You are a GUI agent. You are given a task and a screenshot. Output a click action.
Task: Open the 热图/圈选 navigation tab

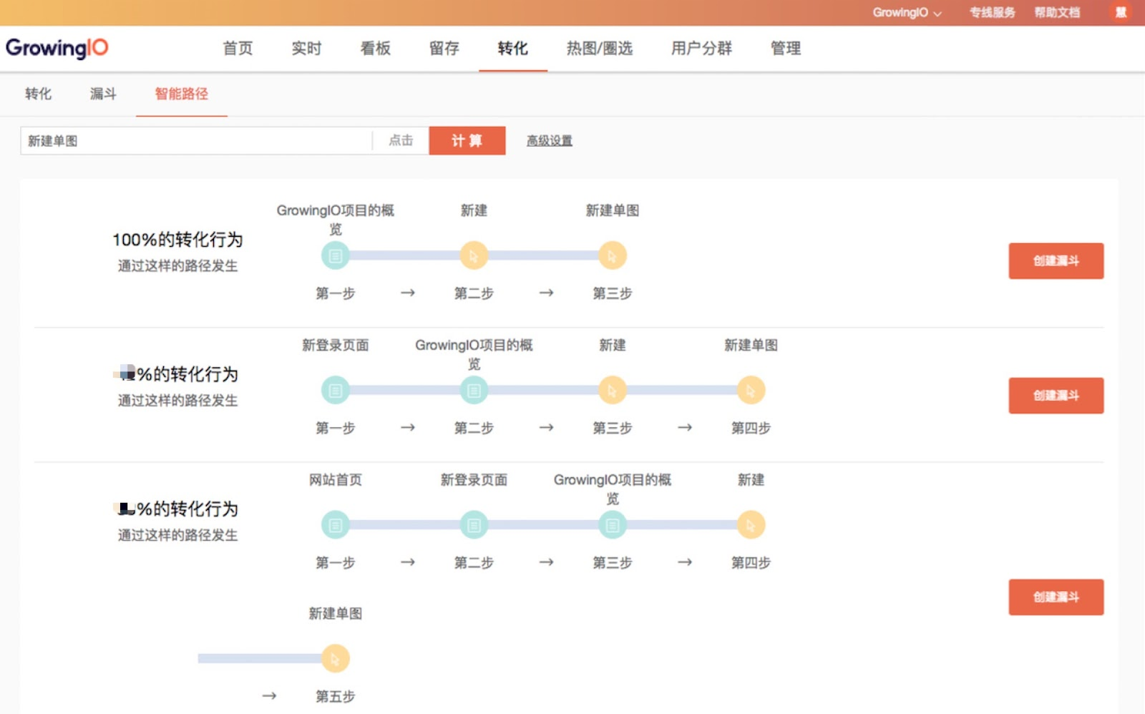coord(599,48)
